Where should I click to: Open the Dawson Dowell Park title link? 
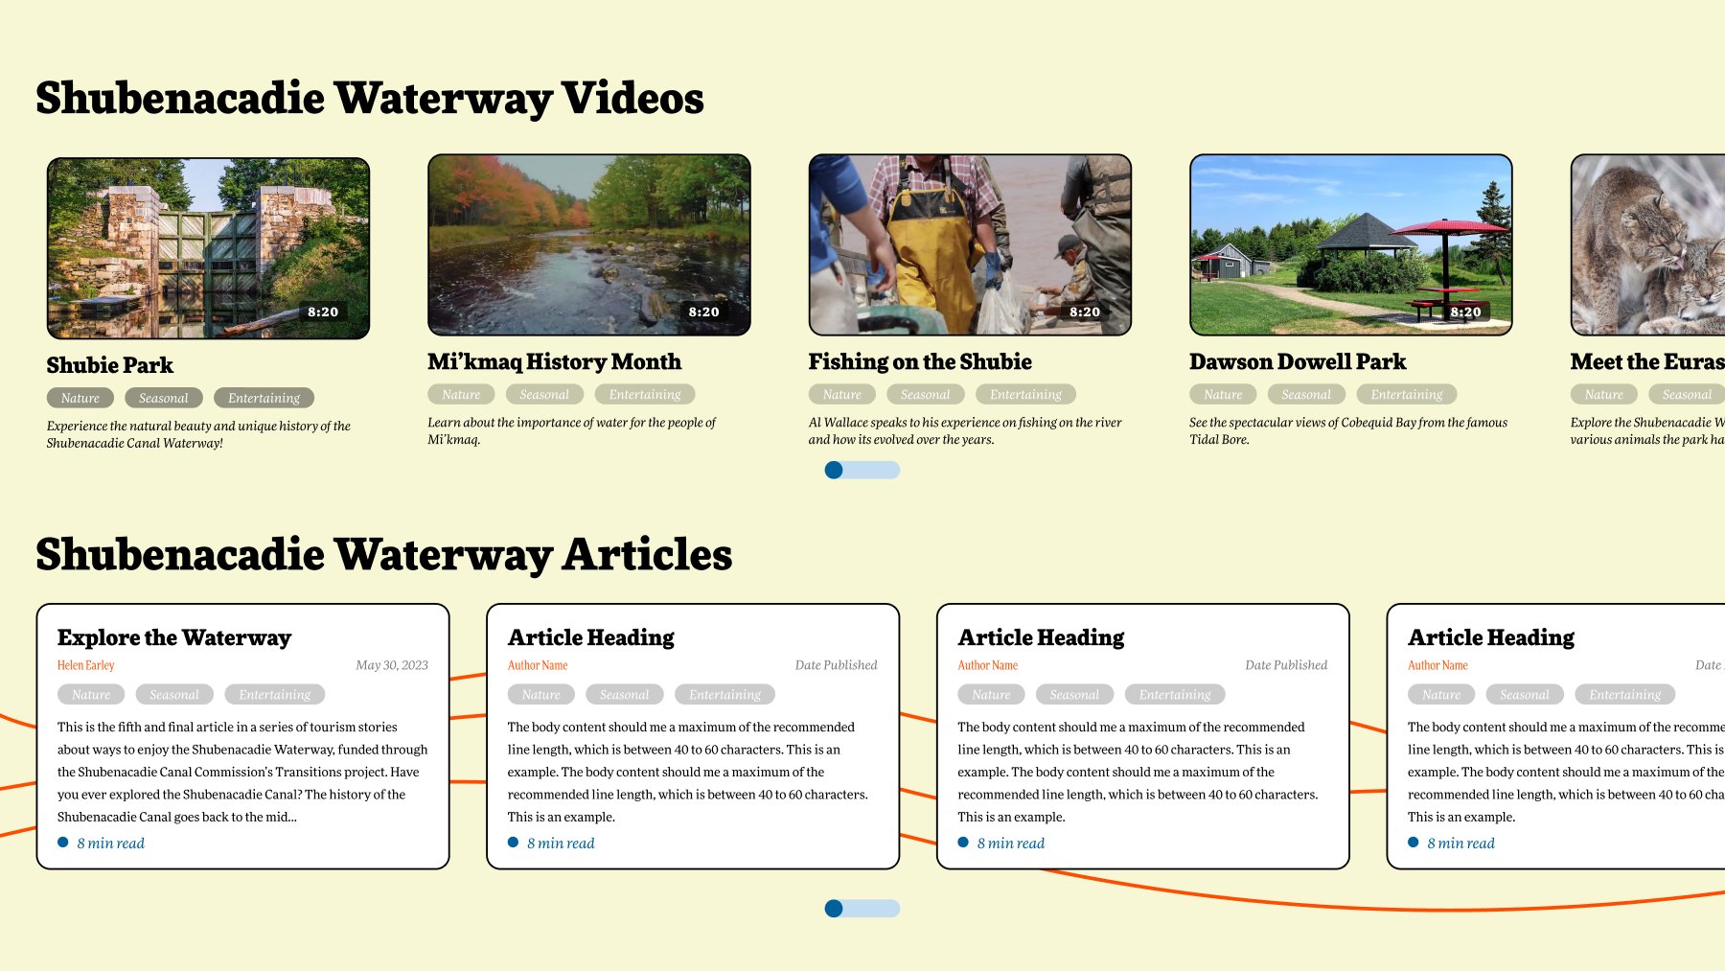click(x=1298, y=361)
